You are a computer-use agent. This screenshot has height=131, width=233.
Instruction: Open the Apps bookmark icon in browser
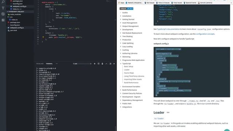pos(121,3)
